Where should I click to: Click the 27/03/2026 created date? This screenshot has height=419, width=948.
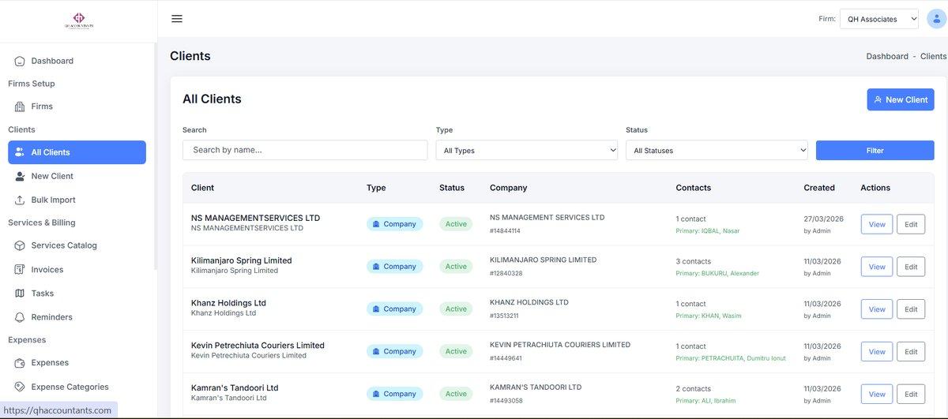pos(823,219)
